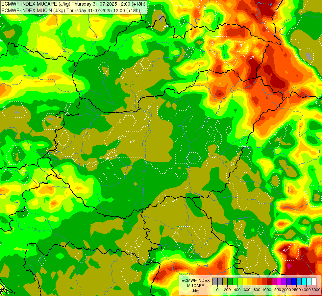Pick the bright green legend swatch

235,282
